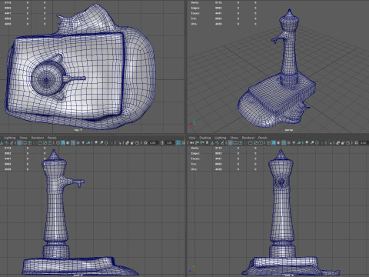The width and height of the screenshot is (369, 277).
Task: Click gamma 1.00 field in the side-view panel
Action: pos(169,142)
